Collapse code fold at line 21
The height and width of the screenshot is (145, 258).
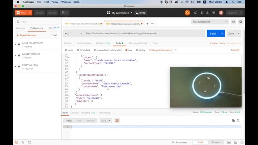click(x=69, y=75)
